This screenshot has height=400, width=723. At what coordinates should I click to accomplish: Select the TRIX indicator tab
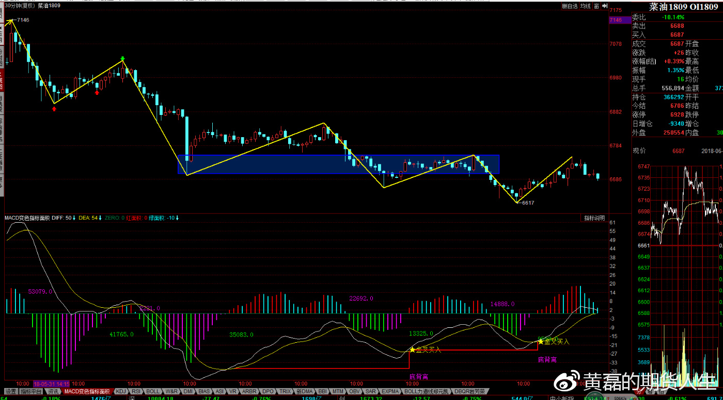tap(285, 391)
